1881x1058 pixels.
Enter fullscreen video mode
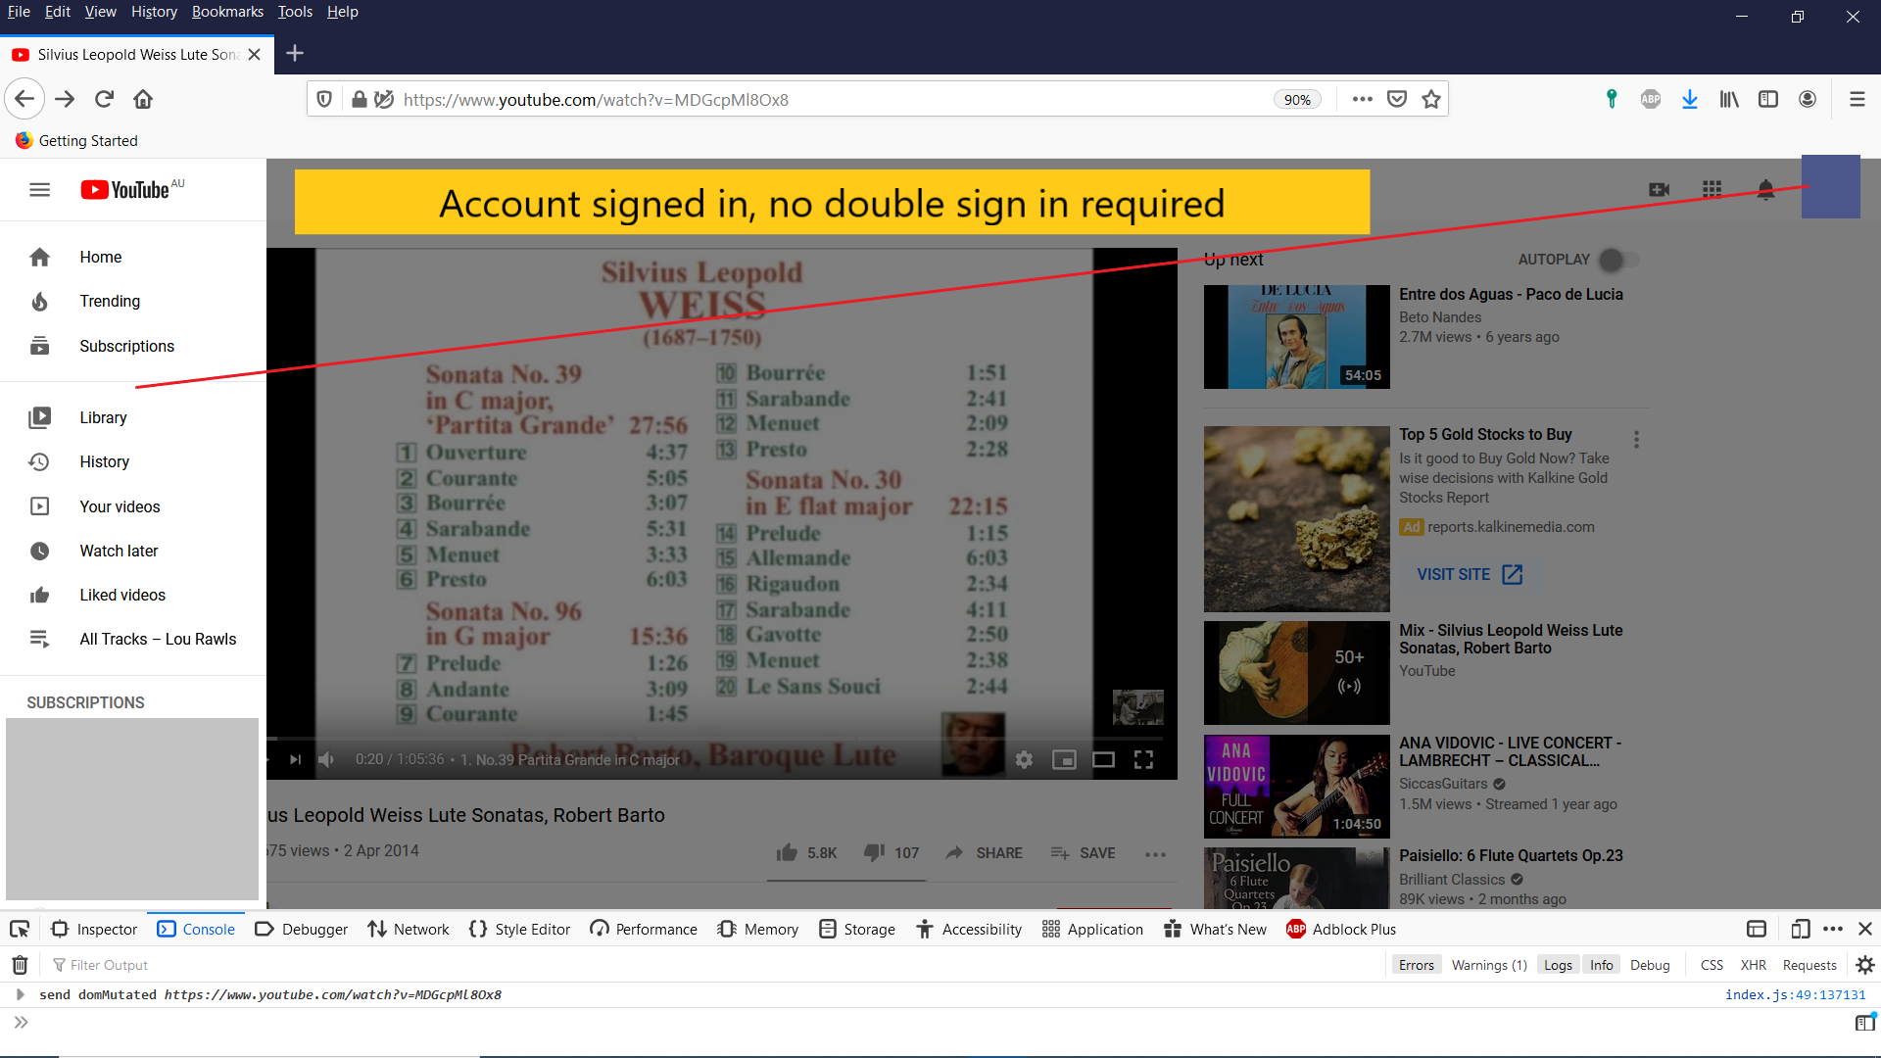click(x=1143, y=759)
